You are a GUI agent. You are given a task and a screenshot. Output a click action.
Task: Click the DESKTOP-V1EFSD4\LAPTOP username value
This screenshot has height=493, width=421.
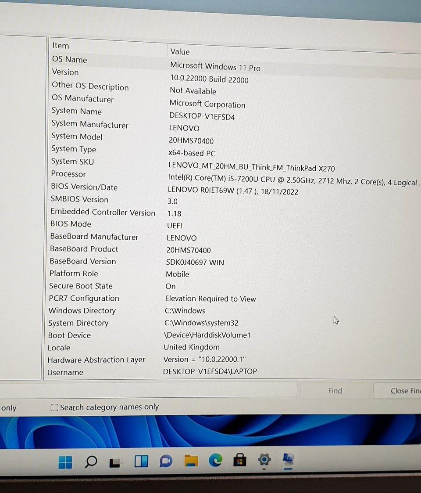[x=210, y=371]
